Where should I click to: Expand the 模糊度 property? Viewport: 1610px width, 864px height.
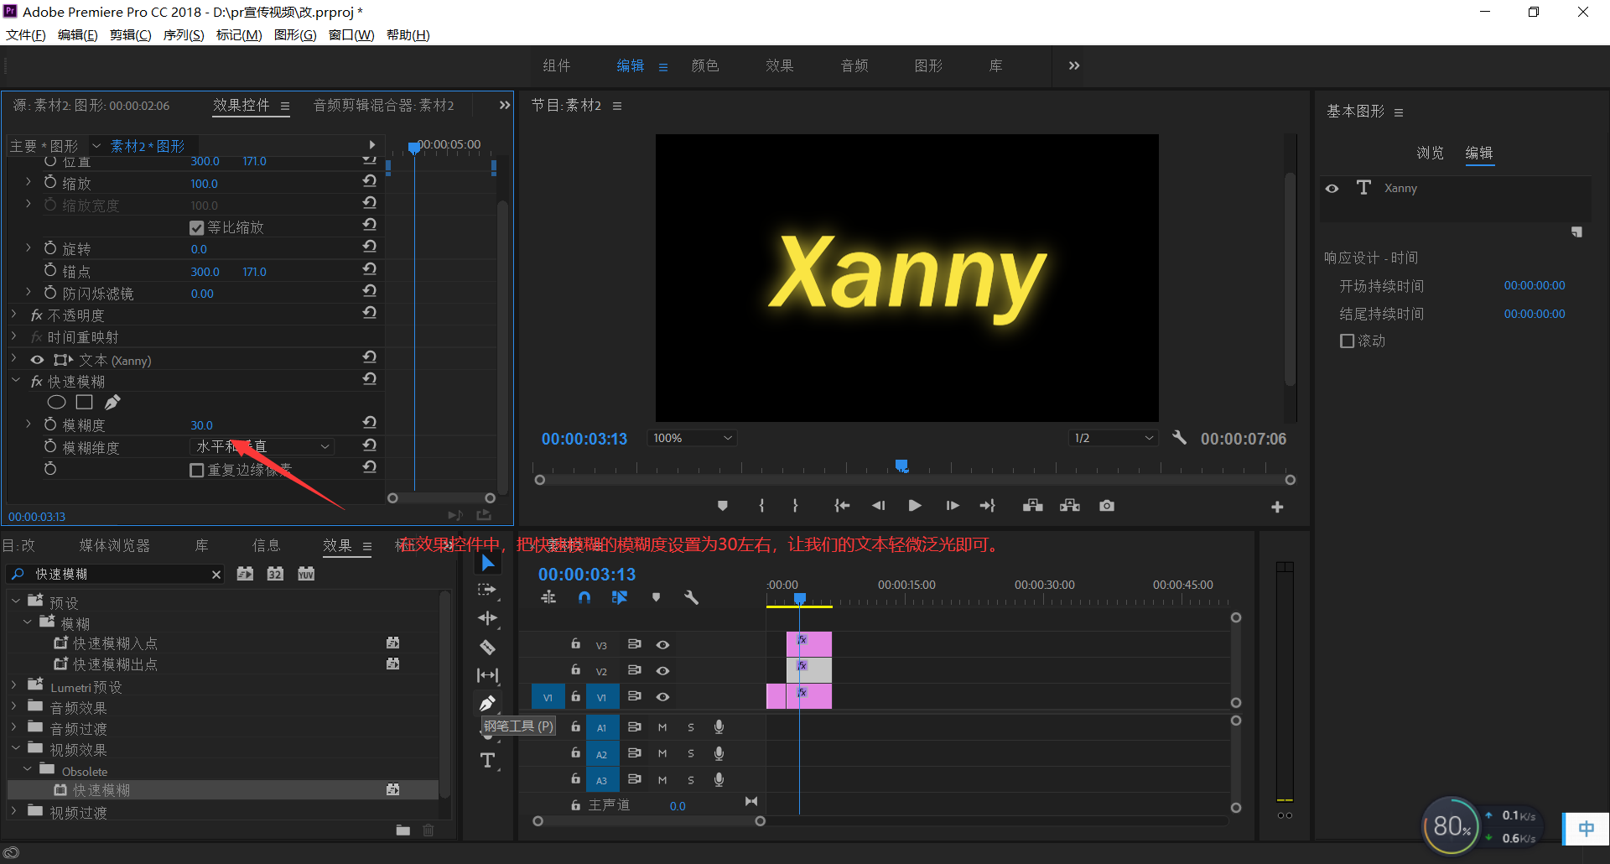[x=29, y=424]
